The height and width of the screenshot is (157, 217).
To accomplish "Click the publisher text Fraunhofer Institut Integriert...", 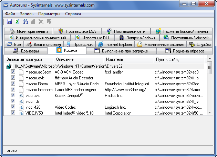I will coord(128,84).
